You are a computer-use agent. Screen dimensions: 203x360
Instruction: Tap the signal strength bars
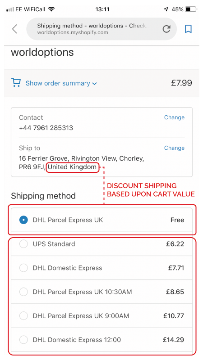click(x=10, y=9)
